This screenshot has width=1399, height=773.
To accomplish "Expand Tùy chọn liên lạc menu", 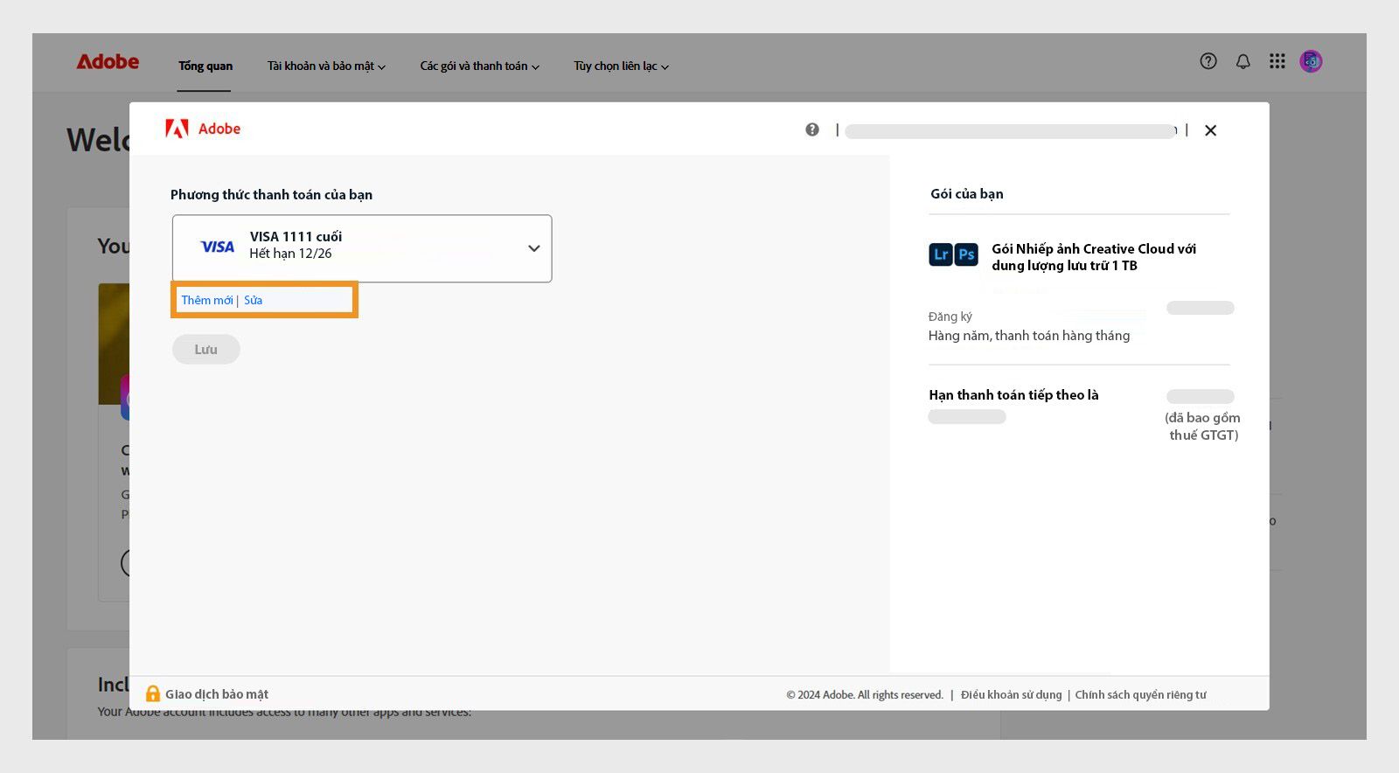I will [621, 66].
